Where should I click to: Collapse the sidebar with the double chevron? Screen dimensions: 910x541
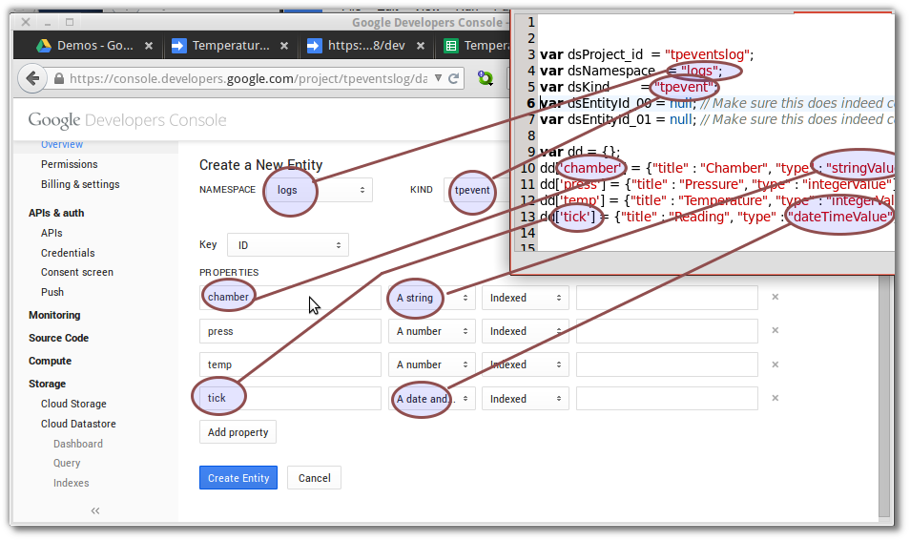coord(95,510)
